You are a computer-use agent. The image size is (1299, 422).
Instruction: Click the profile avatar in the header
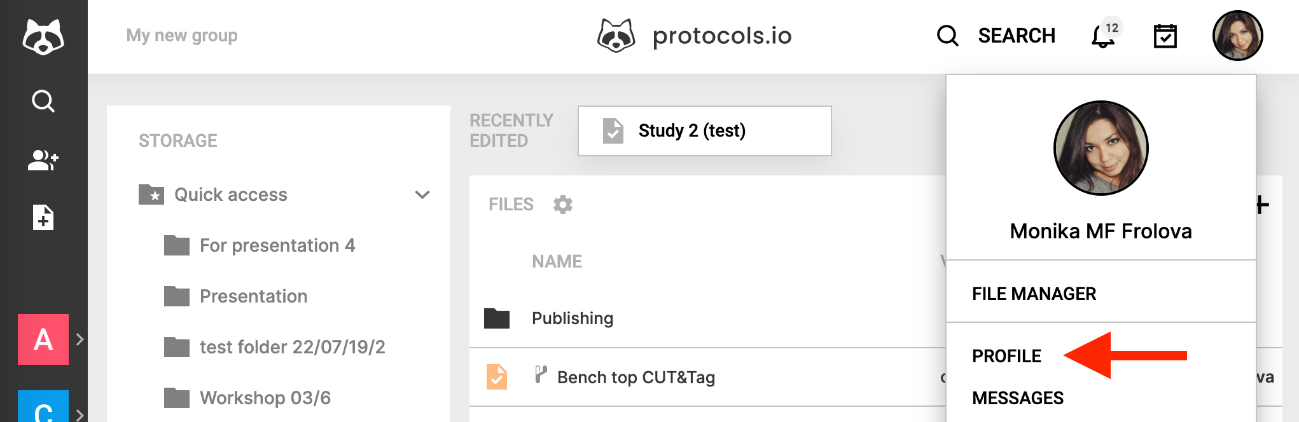click(1237, 36)
